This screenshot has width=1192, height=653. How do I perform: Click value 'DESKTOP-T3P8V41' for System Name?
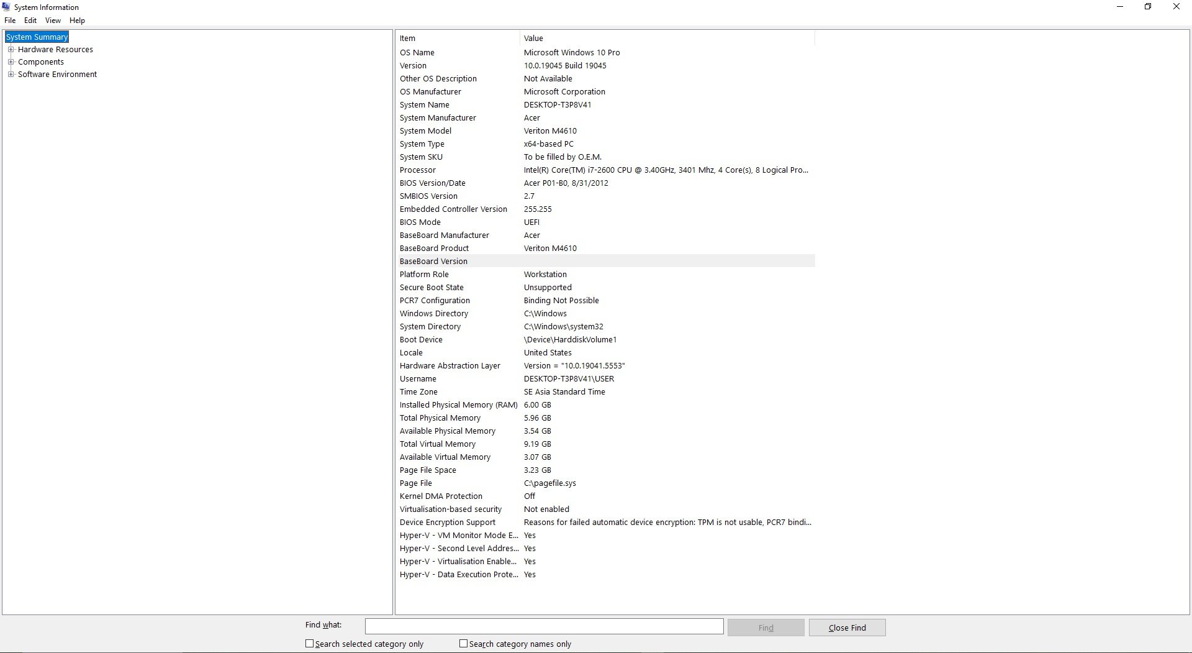click(x=558, y=105)
